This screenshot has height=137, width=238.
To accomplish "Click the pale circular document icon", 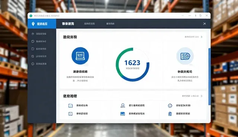I will tap(185, 56).
